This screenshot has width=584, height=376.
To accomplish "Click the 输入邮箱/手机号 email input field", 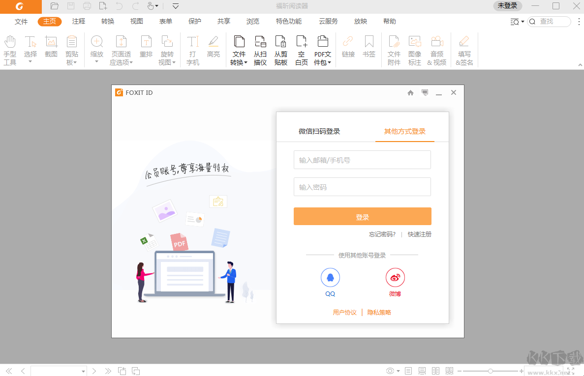I will [362, 159].
